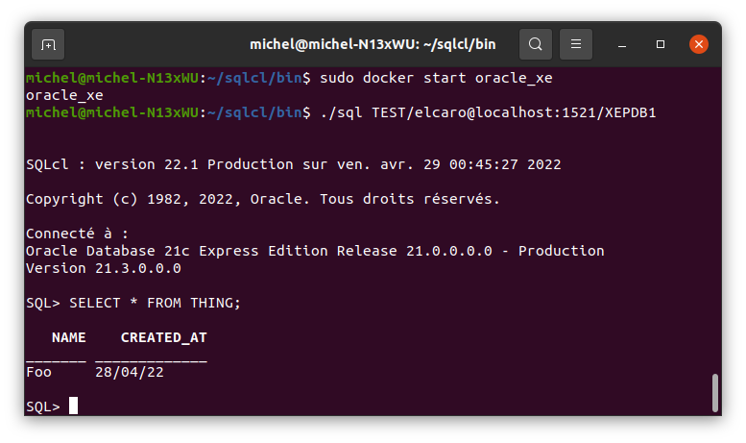Click the Oracle copyright line
This screenshot has height=443, width=746.
pos(263,199)
